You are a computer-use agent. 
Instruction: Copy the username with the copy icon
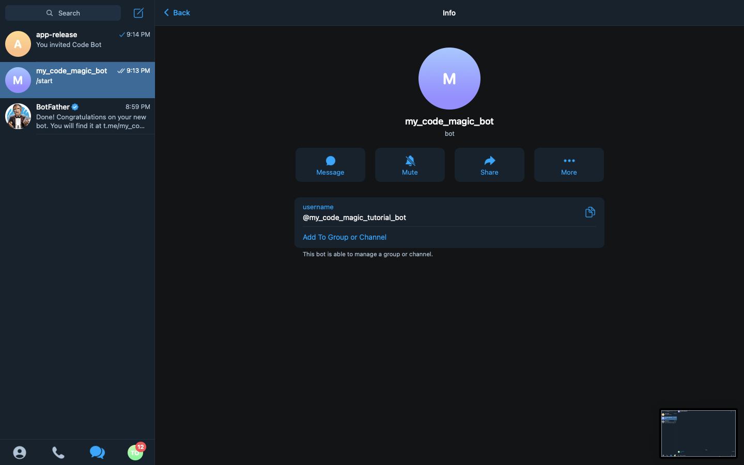[590, 212]
